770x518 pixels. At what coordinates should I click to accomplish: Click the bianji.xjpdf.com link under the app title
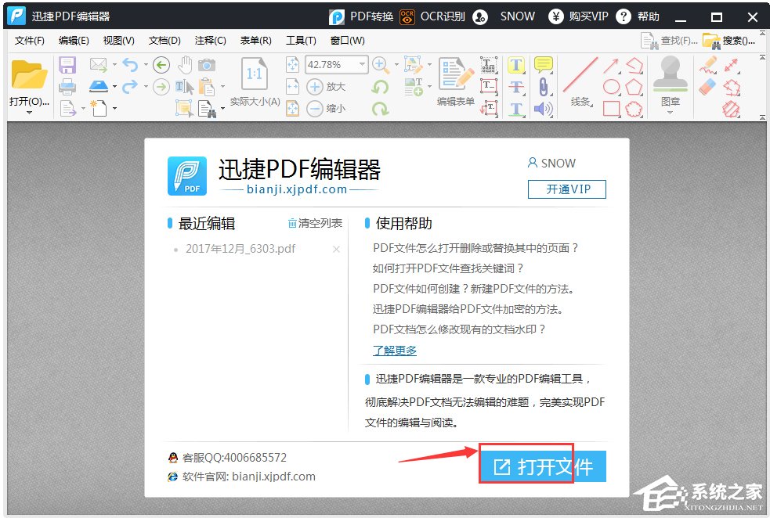click(x=297, y=189)
